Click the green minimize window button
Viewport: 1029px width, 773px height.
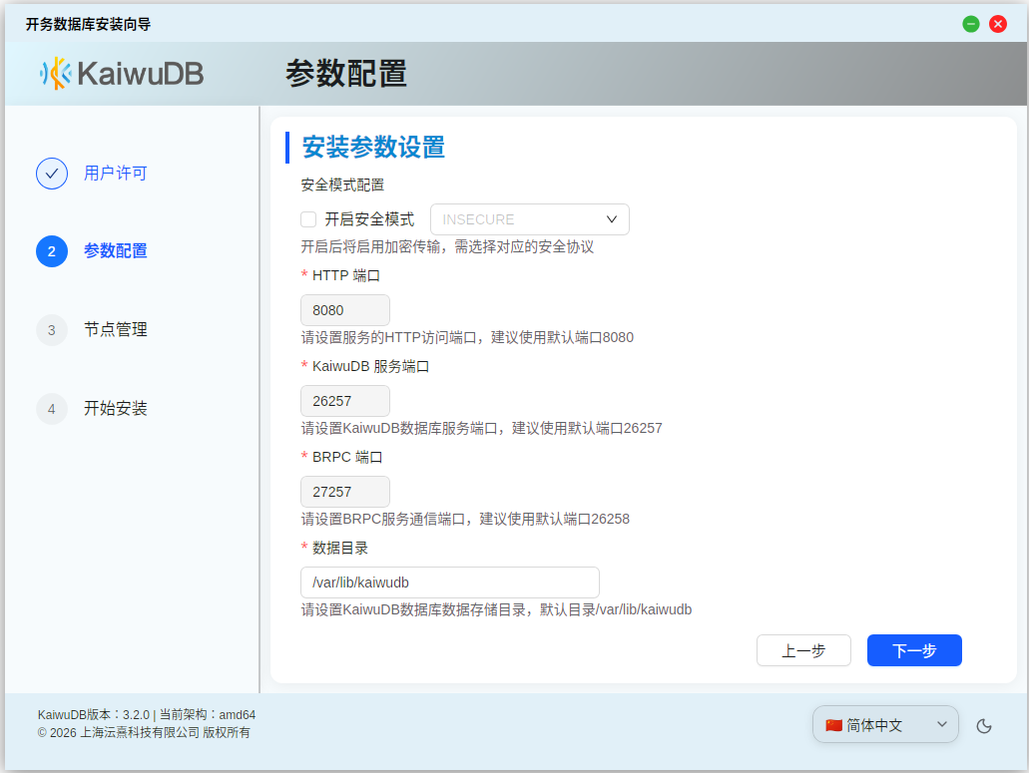(x=970, y=24)
